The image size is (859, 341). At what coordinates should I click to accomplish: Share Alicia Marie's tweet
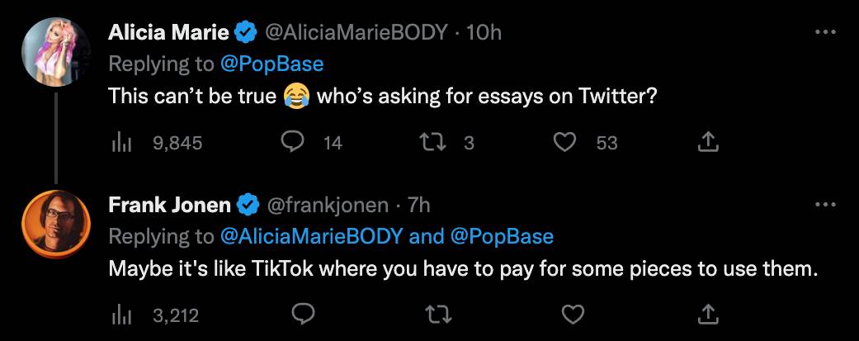coord(708,143)
